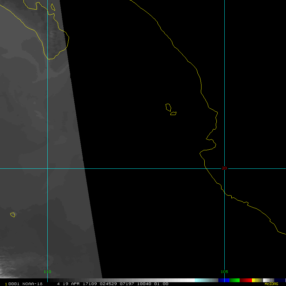
Task: Click the yellow McIDAS label
Action: coord(271,284)
